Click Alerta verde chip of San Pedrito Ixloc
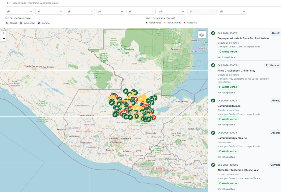This screenshot has height=192, width=281. click(228, 52)
